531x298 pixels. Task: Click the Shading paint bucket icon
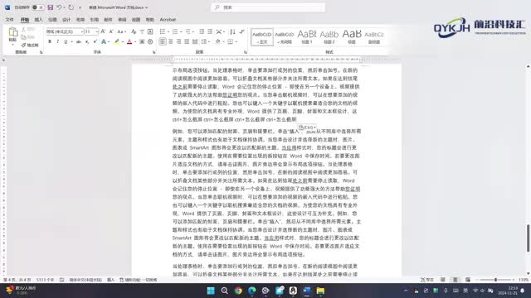point(217,41)
